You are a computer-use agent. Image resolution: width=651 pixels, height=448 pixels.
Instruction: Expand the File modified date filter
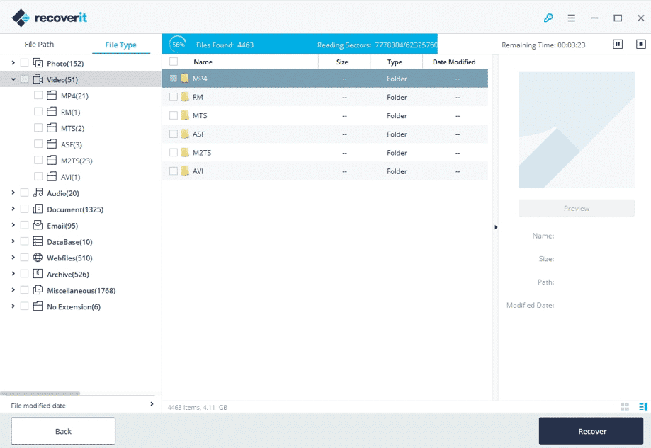click(151, 405)
